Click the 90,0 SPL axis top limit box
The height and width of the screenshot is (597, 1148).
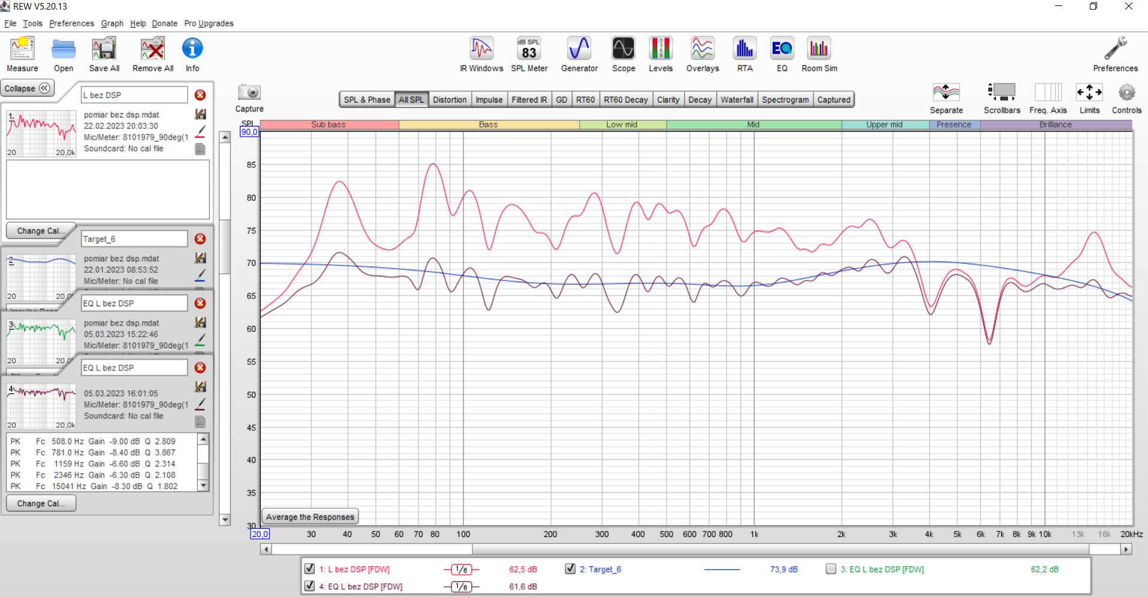pos(249,132)
